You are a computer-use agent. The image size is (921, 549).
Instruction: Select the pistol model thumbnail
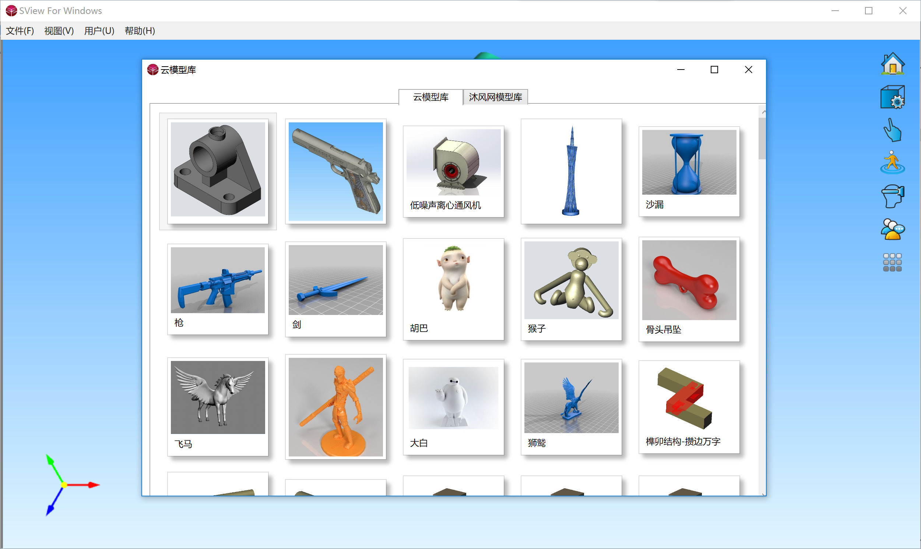click(335, 171)
